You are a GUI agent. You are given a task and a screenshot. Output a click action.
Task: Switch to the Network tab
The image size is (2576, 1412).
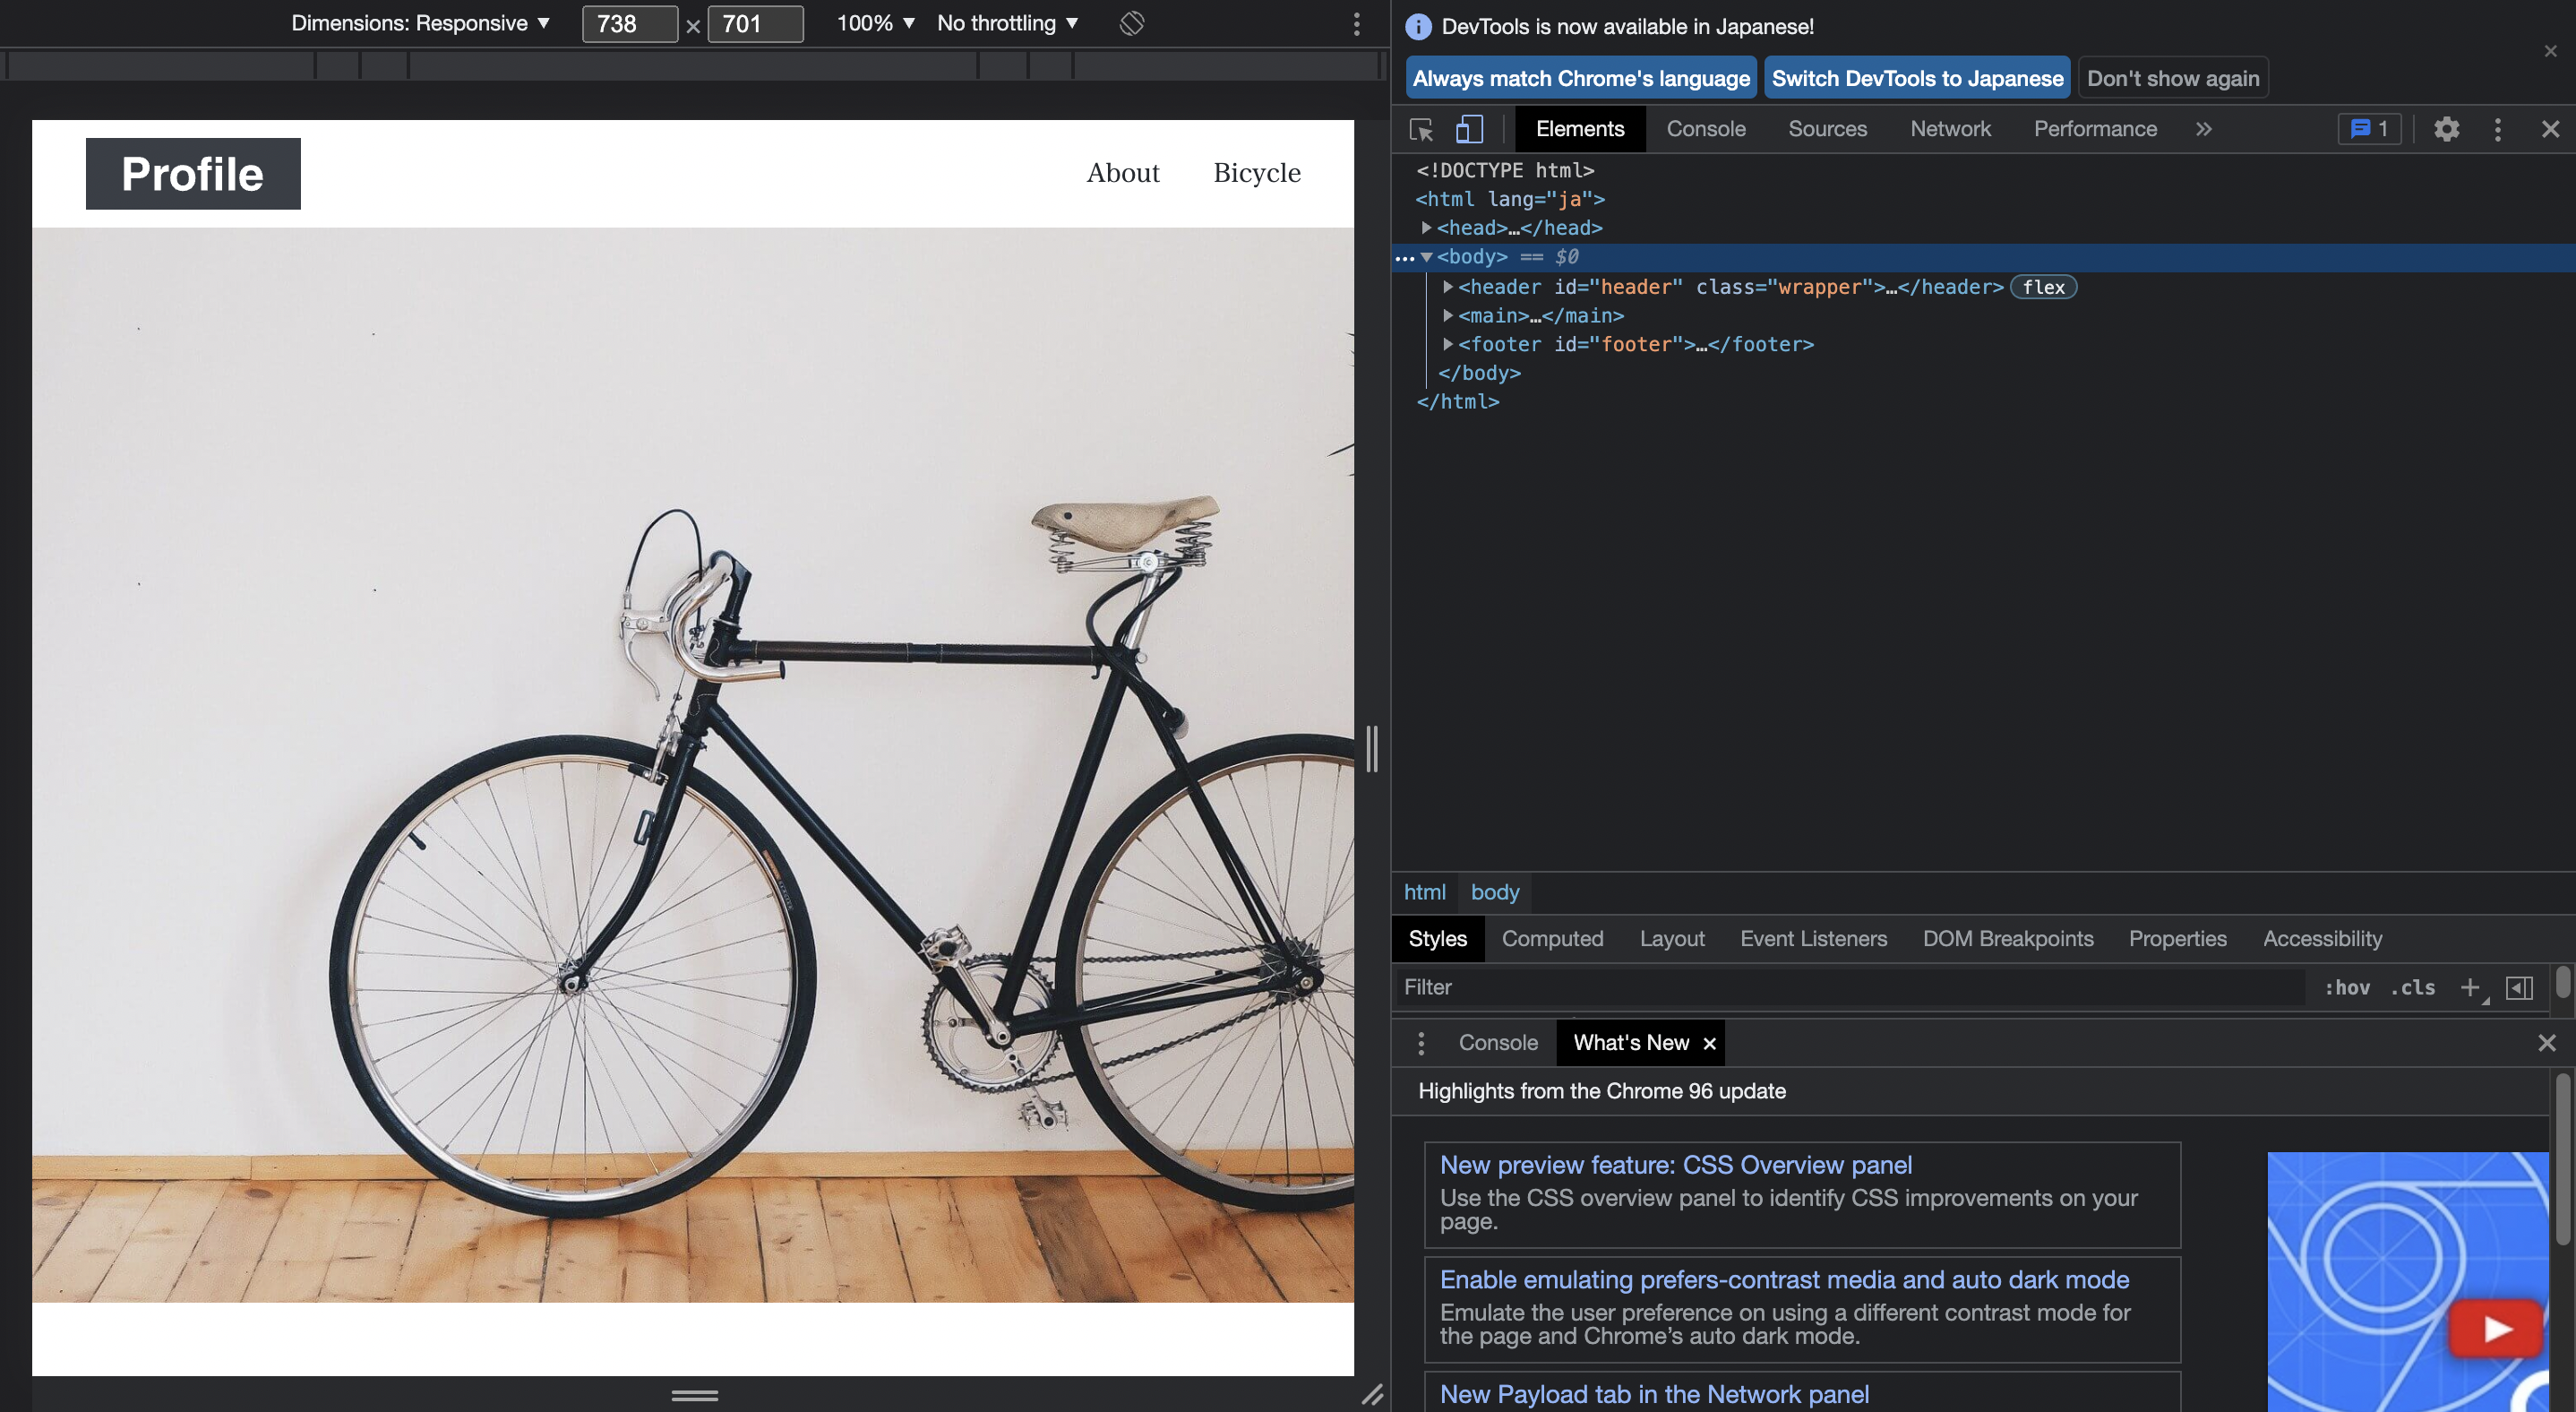1950,129
